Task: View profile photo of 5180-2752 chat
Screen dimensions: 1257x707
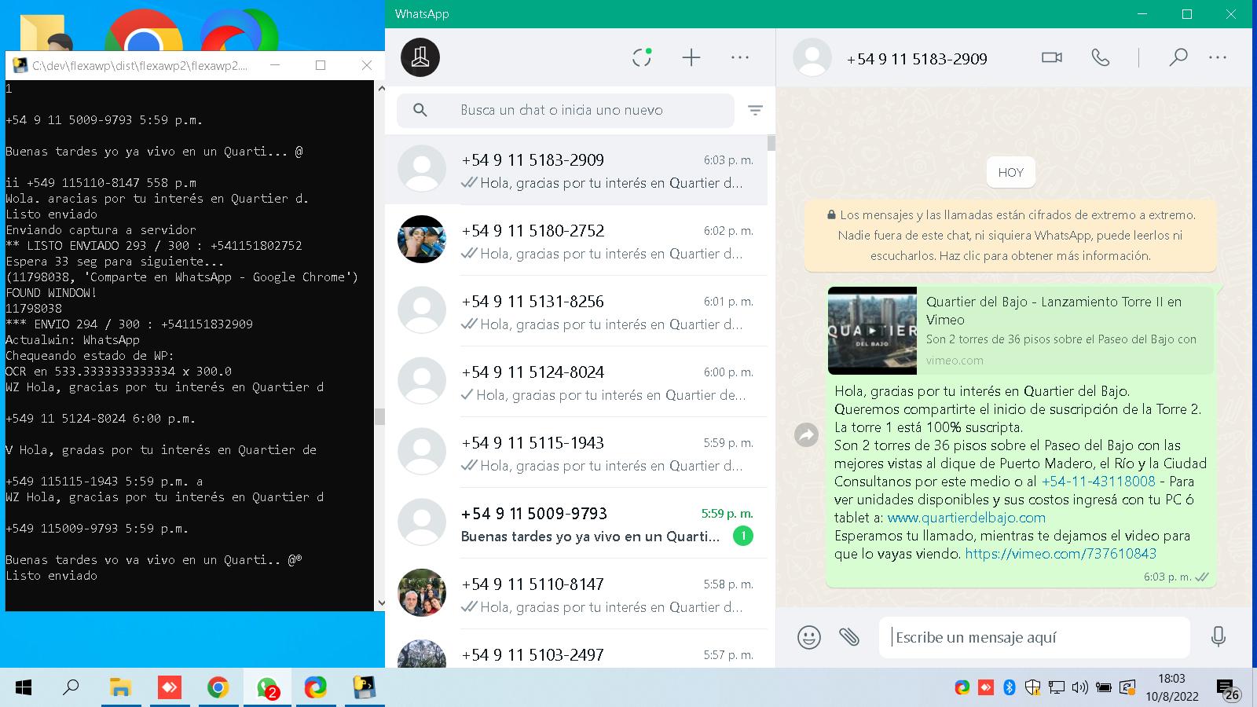Action: (422, 239)
